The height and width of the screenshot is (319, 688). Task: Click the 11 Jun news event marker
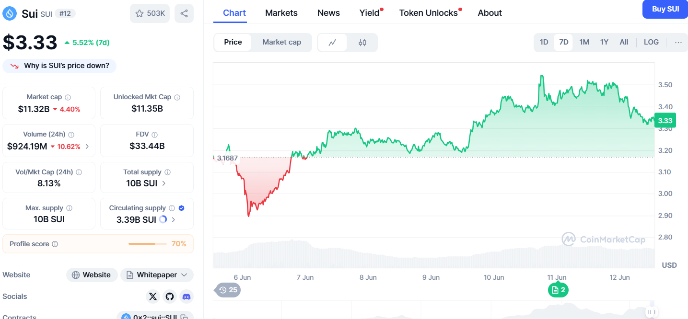pyautogui.click(x=558, y=290)
